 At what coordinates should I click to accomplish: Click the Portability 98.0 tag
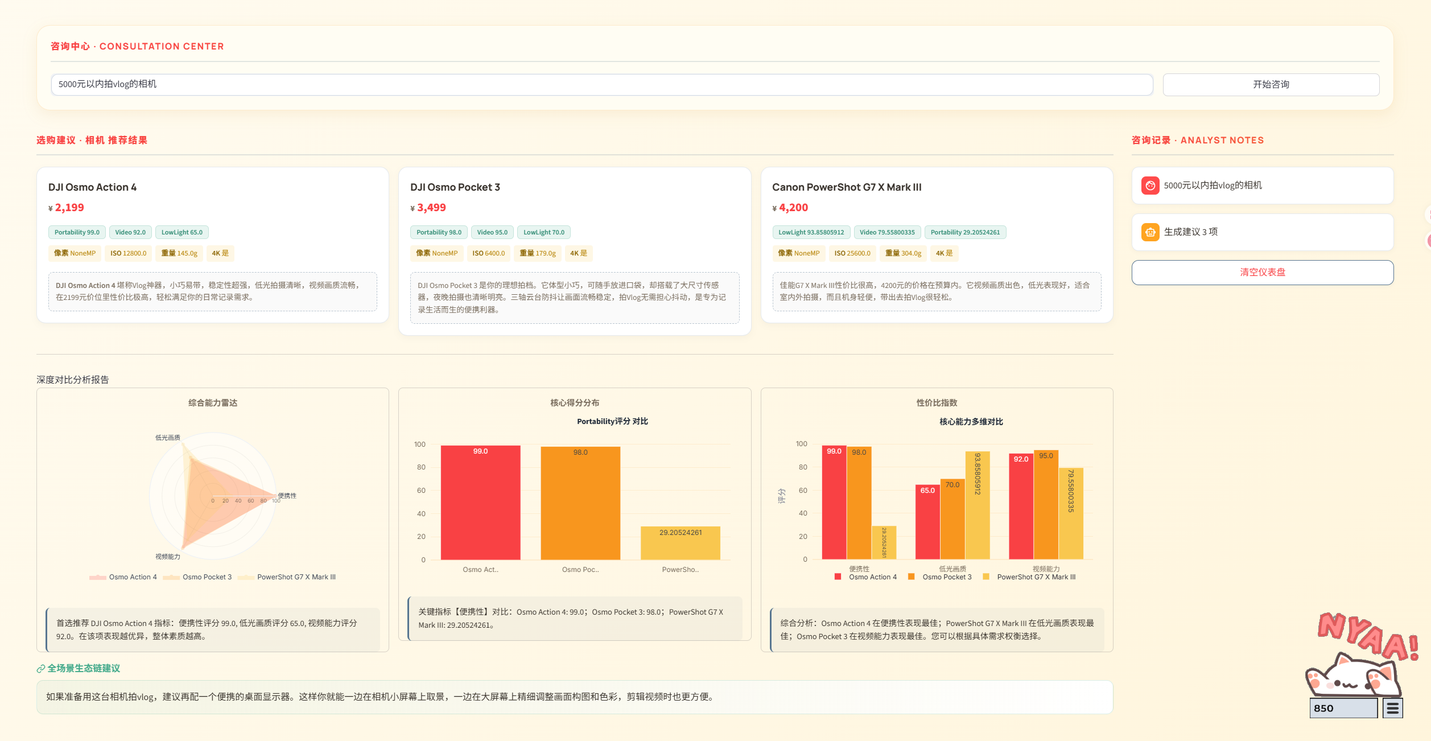439,232
